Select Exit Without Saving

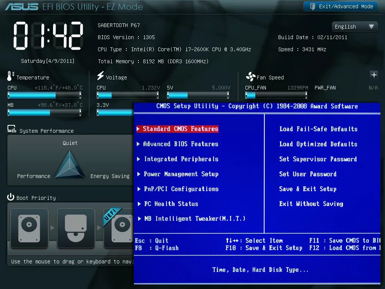[311, 204]
